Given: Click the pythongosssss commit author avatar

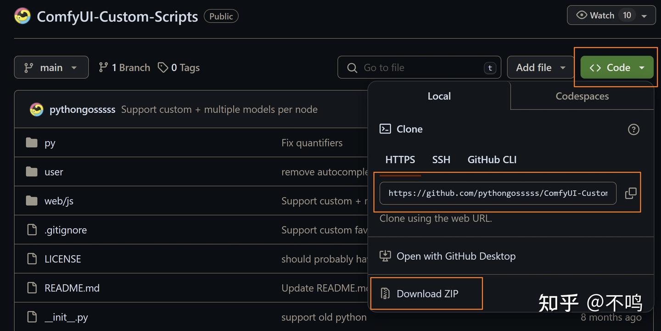Looking at the screenshot, I should 37,110.
